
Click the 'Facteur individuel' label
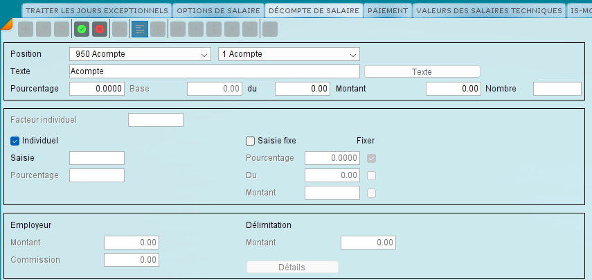click(x=44, y=120)
